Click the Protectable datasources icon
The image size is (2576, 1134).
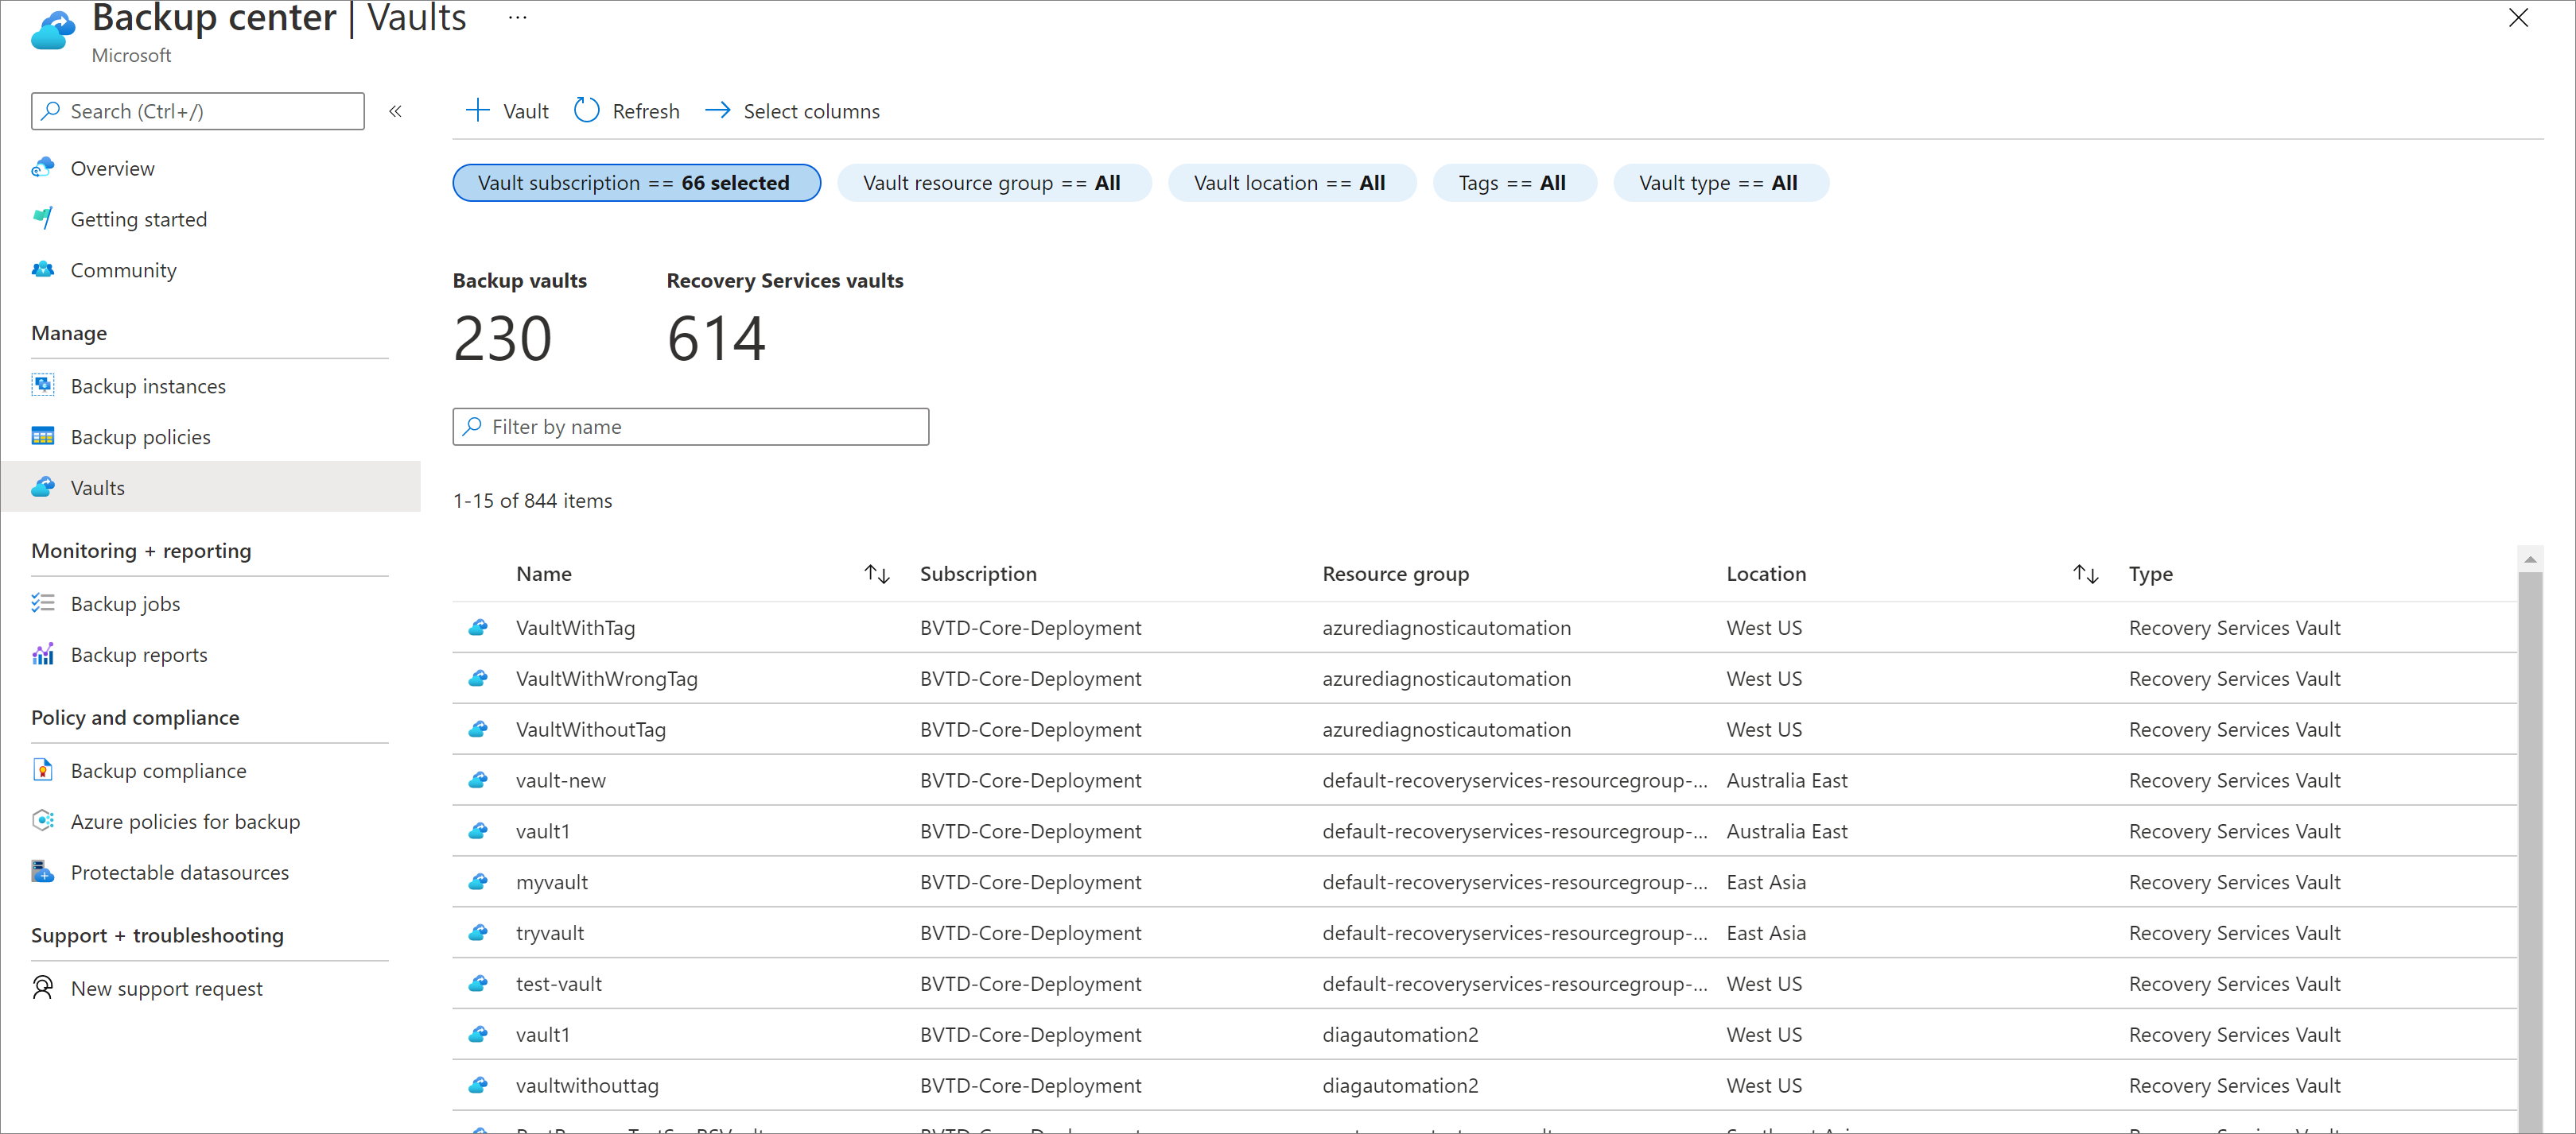(43, 872)
